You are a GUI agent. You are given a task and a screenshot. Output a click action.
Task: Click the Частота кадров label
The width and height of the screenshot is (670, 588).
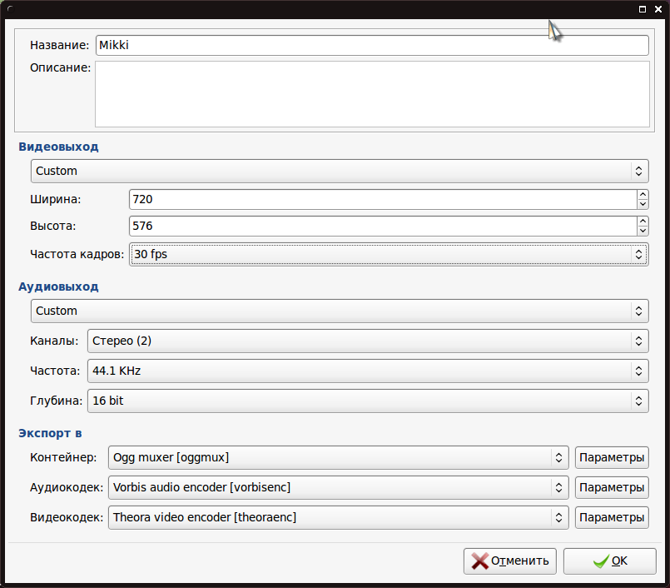pos(77,255)
